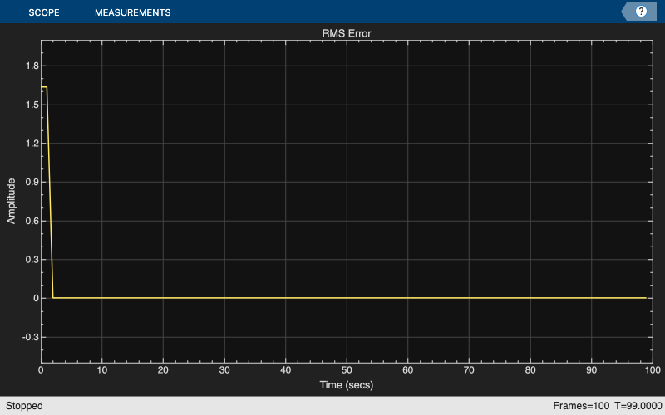Click the help question mark icon
The height and width of the screenshot is (415, 665).
pyautogui.click(x=641, y=12)
